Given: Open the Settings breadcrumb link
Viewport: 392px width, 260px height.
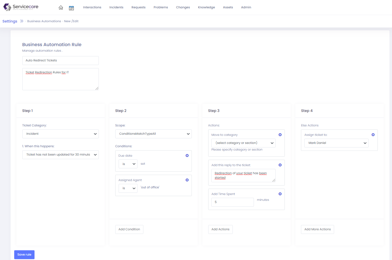Looking at the screenshot, I should point(10,21).
